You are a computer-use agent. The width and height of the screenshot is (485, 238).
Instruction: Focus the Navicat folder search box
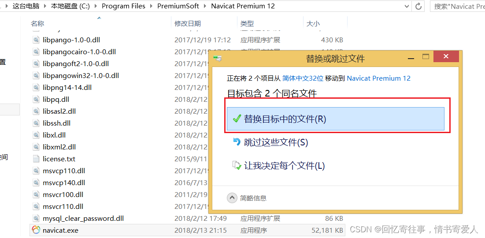pyautogui.click(x=458, y=6)
